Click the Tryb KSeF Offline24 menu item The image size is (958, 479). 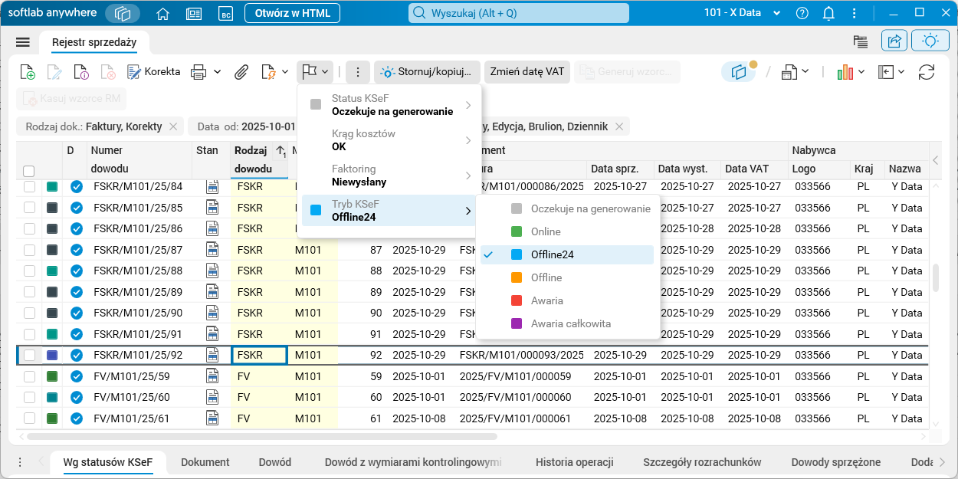(389, 211)
